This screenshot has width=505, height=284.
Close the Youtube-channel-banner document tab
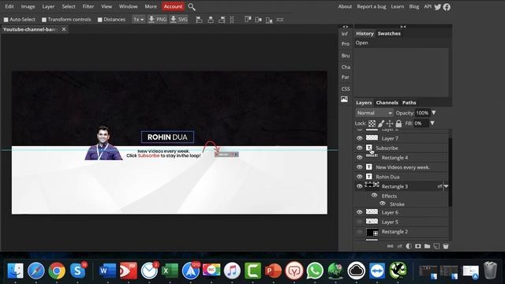click(64, 29)
